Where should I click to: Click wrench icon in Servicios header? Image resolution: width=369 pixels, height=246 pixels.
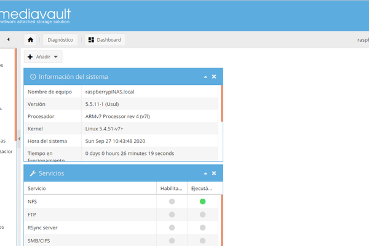click(x=33, y=173)
